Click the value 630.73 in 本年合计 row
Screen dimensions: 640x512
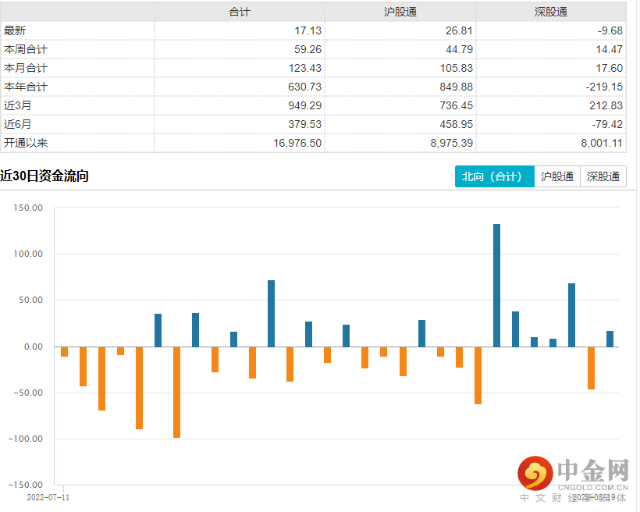point(305,87)
